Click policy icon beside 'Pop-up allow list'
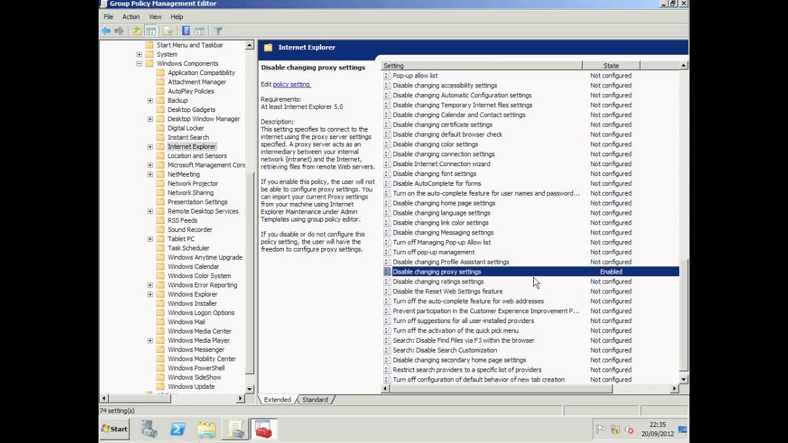The height and width of the screenshot is (443, 788). (387, 76)
